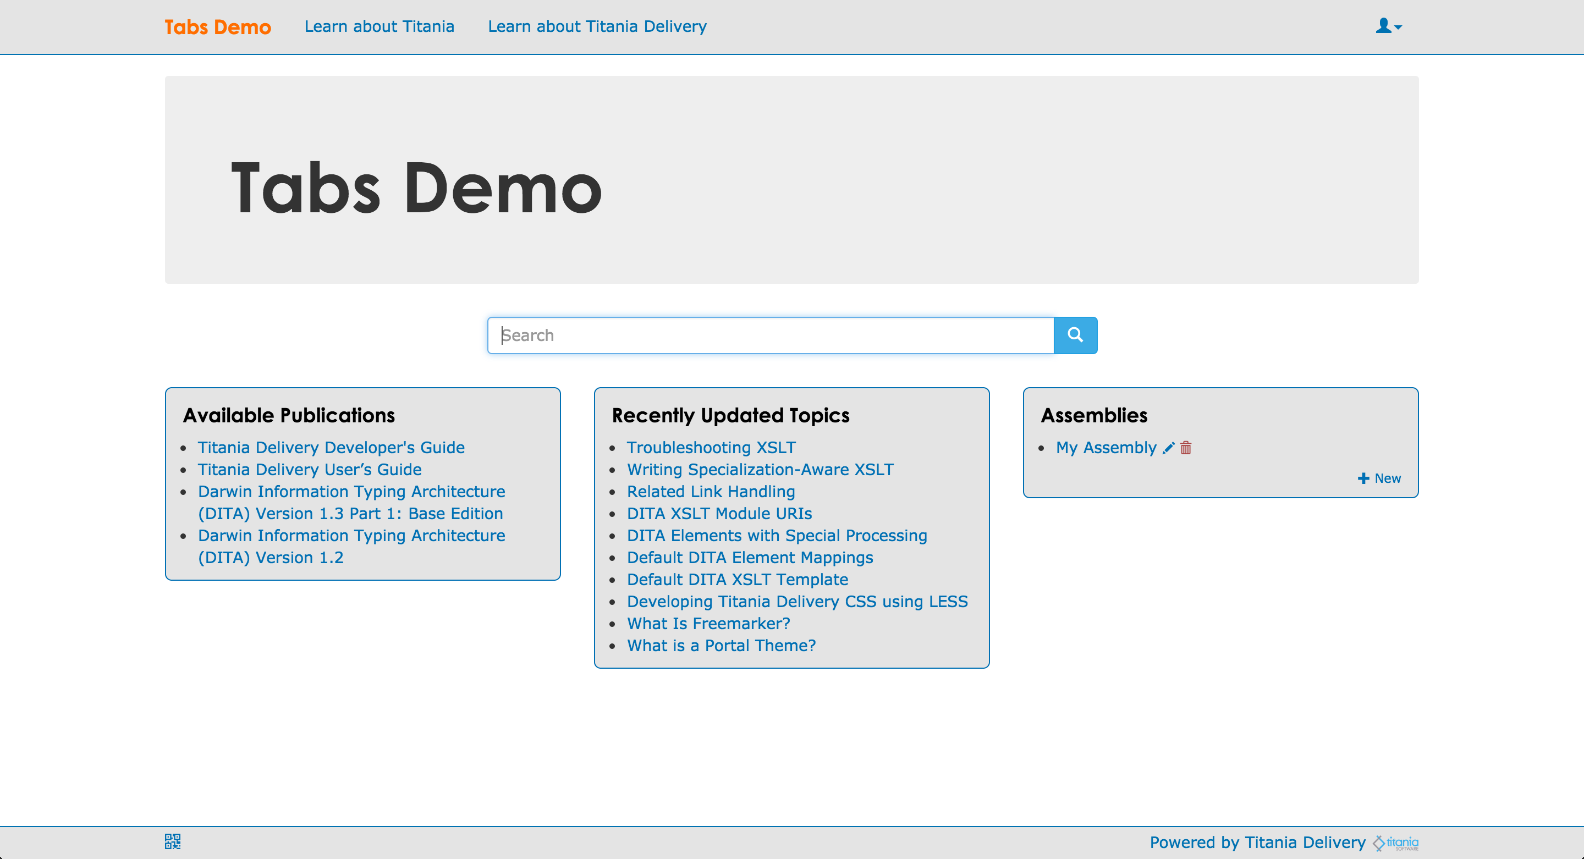Open Troubleshooting XSLT topic
Image resolution: width=1584 pixels, height=859 pixels.
click(711, 448)
